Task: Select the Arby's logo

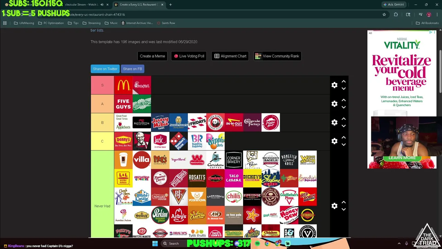Action: click(179, 215)
